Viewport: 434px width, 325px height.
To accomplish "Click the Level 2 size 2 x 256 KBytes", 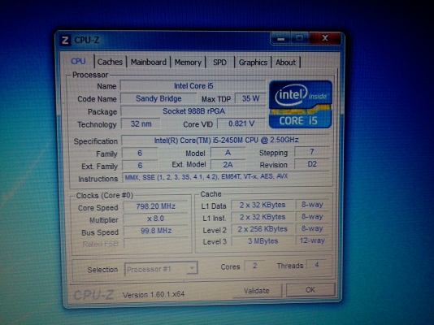I will pos(263,229).
